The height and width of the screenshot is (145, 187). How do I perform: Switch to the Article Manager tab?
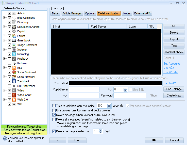pyautogui.click(x=72, y=13)
